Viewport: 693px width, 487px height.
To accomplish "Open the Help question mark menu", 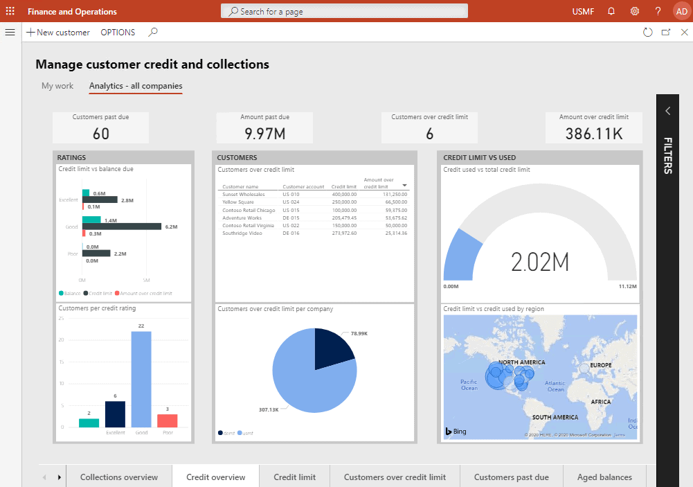I will (x=657, y=11).
